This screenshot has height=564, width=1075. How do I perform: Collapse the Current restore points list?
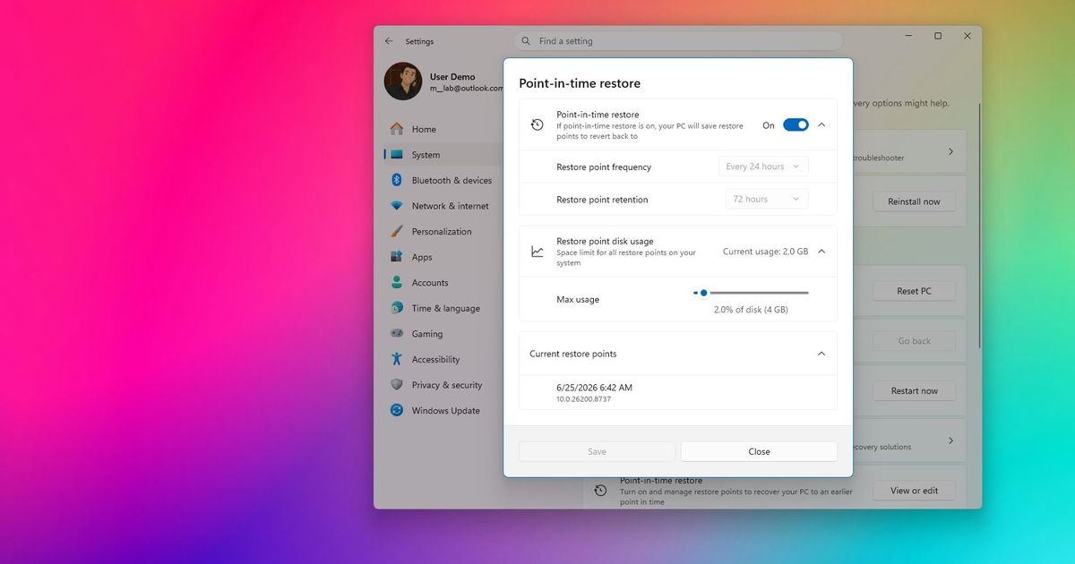click(821, 354)
